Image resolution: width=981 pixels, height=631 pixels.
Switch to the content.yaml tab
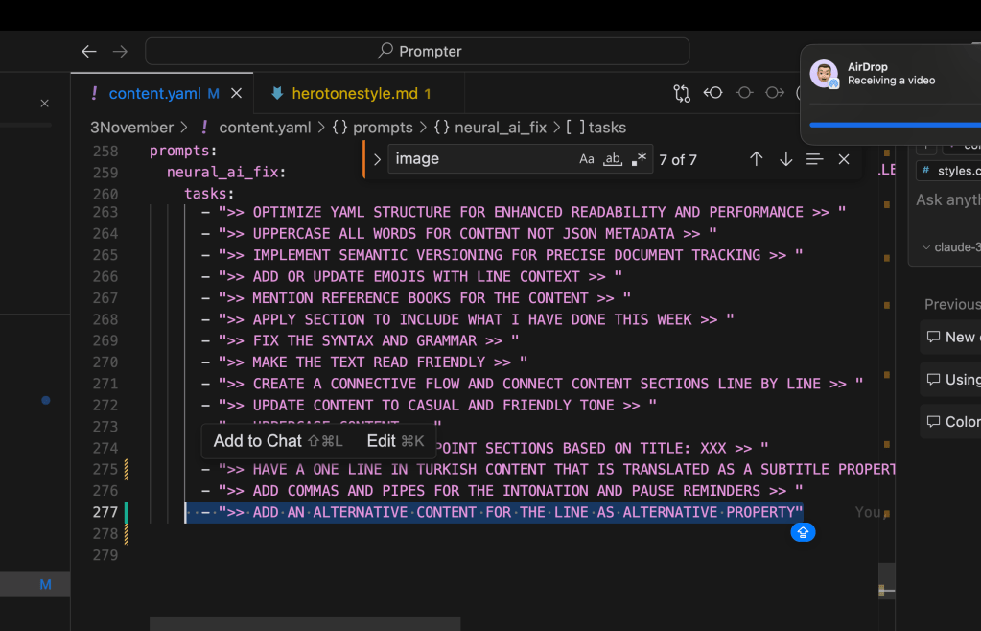coord(154,94)
